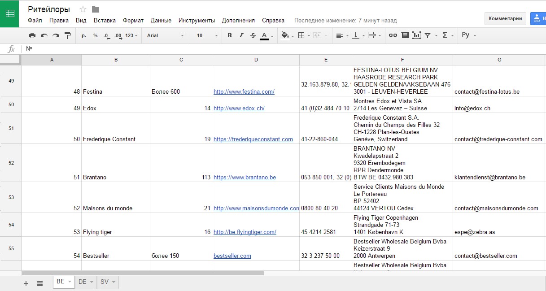Open the BE sheet tab dropdown arrow
Screen dimensions: 546x291
point(70,282)
